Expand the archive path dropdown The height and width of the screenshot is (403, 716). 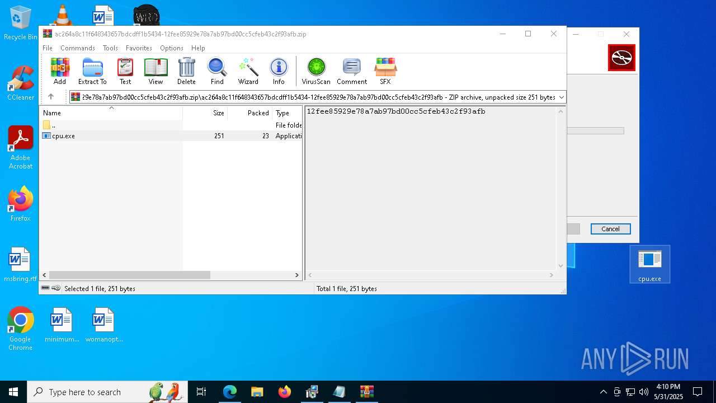[561, 97]
